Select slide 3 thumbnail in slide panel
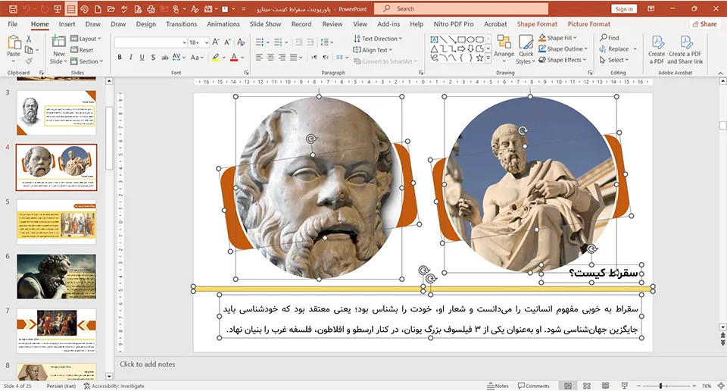Viewport: 727px width, 391px height. 57,113
